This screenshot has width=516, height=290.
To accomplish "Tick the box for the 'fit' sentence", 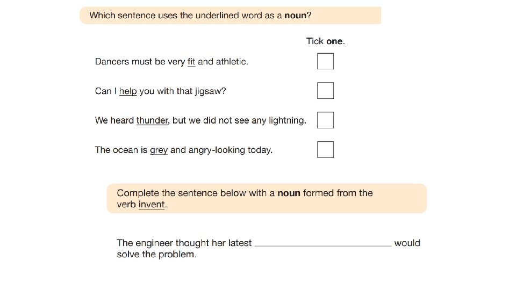I will point(325,61).
